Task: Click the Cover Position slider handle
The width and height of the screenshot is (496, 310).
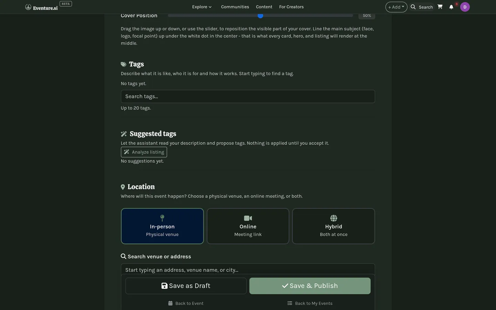Action: pos(260,15)
